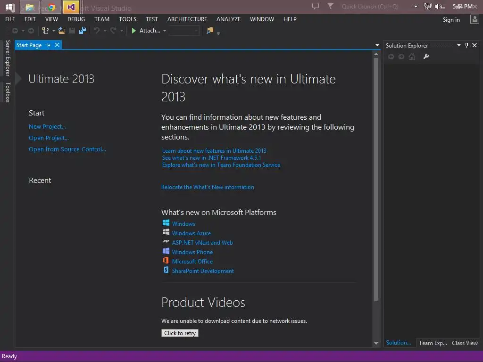Click the Quick Launch search box
The image size is (483, 362).
[x=376, y=7]
